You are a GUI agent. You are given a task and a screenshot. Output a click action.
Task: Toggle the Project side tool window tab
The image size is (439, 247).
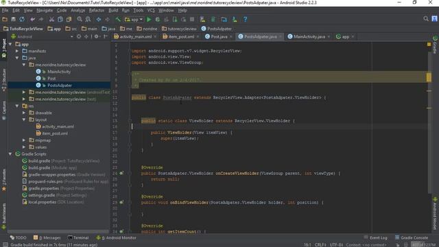pos(4,48)
